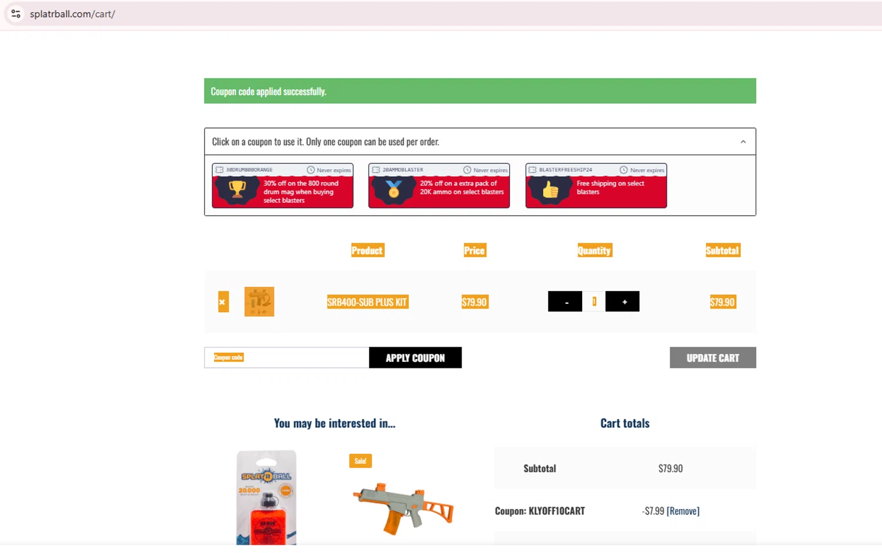The height and width of the screenshot is (553, 882).
Task: Click the $79.90 cart totals subtotal value
Action: click(670, 468)
